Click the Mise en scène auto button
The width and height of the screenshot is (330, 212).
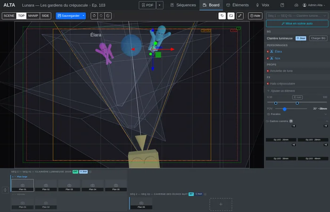[x=297, y=23]
